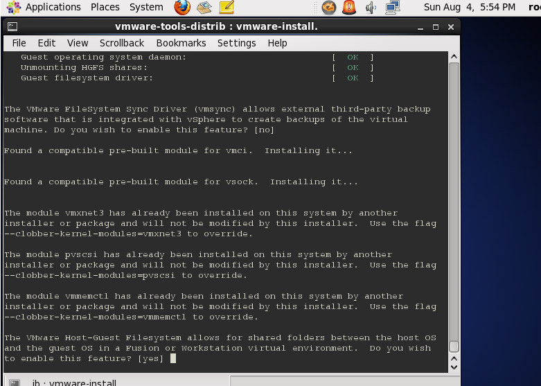Click the clock showing Sun Aug 4

point(469,7)
